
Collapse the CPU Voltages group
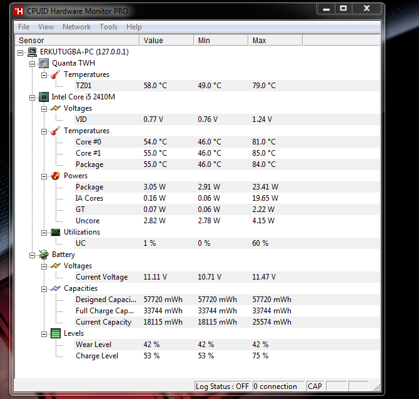point(44,109)
